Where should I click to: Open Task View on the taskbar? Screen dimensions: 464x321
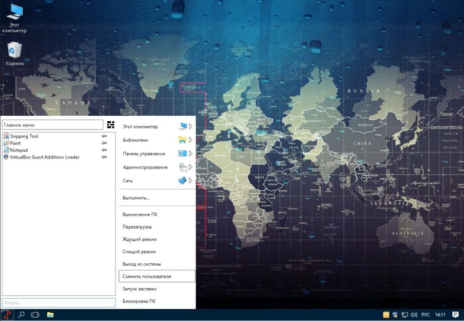point(35,314)
